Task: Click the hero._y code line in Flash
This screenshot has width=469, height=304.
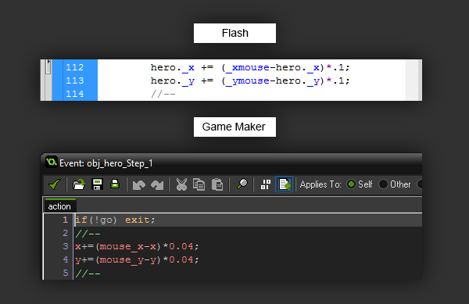Action: [x=250, y=81]
